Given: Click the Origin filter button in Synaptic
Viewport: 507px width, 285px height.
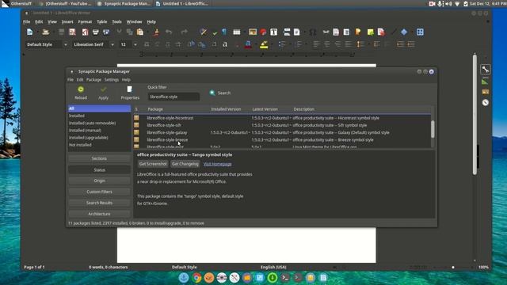Looking at the screenshot, I should point(99,180).
